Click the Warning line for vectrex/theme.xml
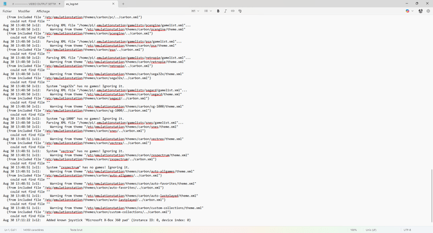 click(93, 139)
